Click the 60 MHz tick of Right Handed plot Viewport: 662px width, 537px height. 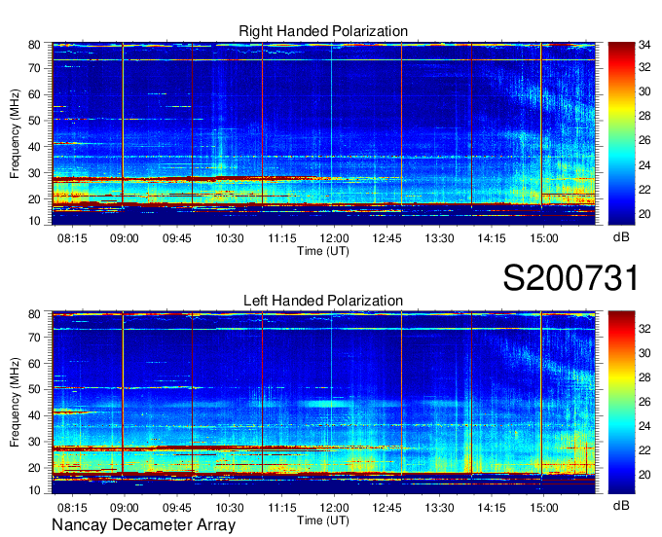click(x=34, y=94)
